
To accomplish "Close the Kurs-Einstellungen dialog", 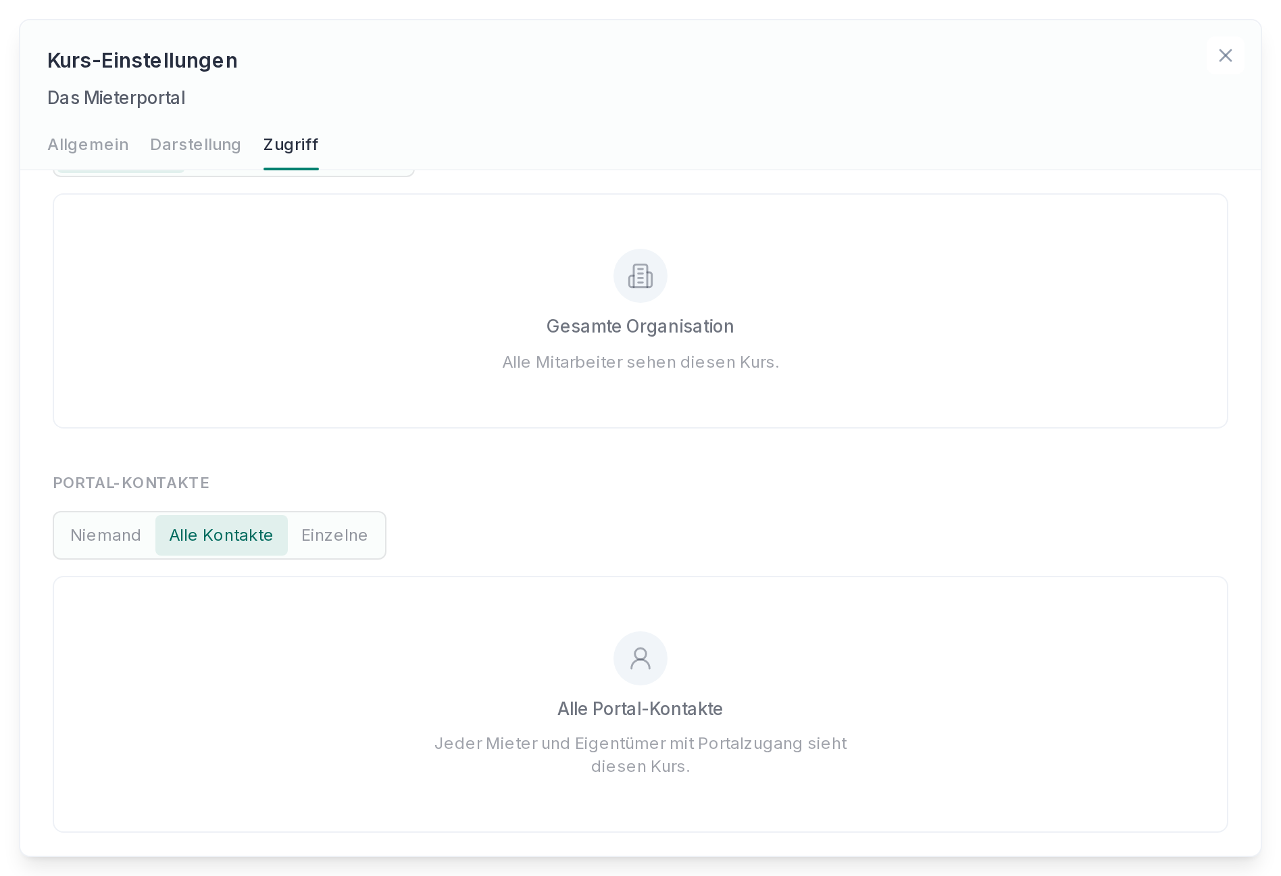I will [1225, 55].
